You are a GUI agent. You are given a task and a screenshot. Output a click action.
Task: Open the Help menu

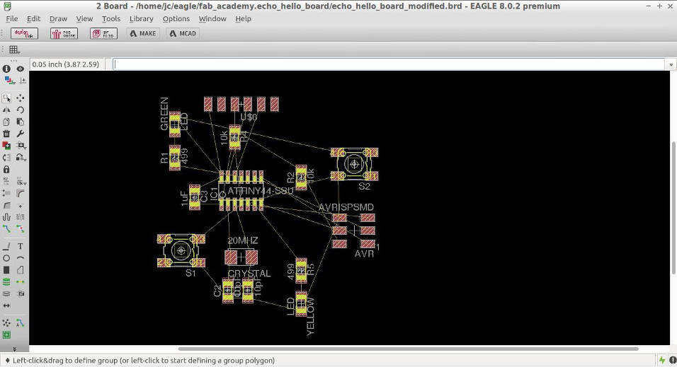pos(243,19)
